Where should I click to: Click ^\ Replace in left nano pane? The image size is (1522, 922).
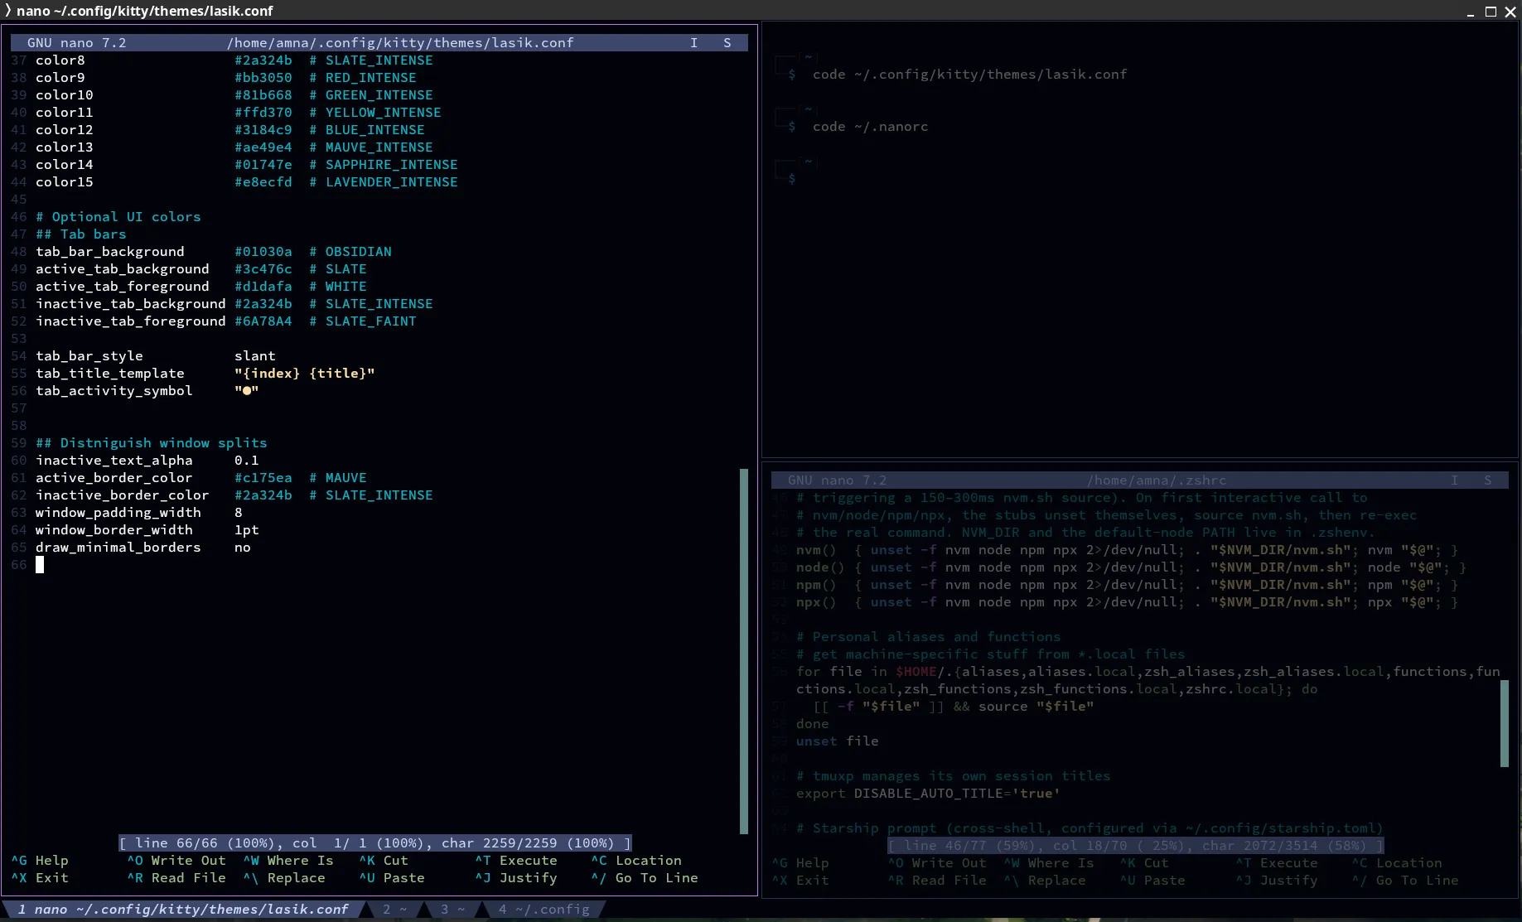(284, 877)
